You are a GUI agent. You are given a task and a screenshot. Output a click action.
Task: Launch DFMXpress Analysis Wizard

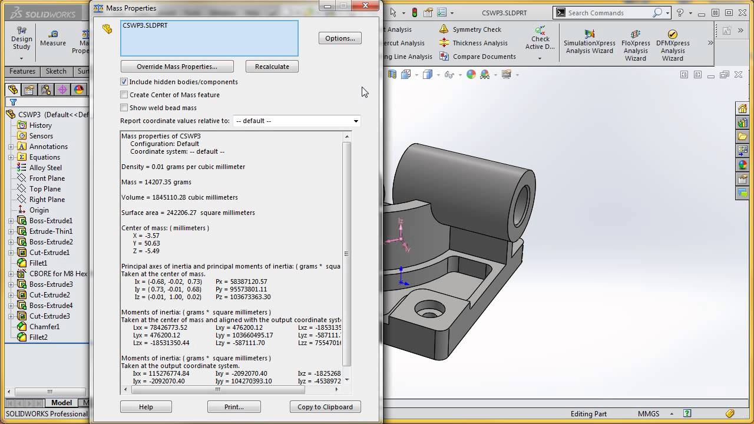673,44
